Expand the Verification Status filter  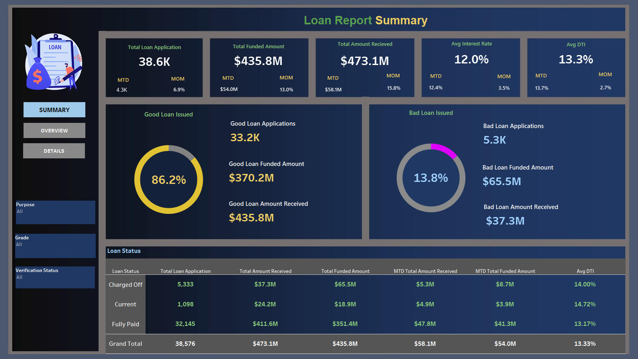(55, 277)
